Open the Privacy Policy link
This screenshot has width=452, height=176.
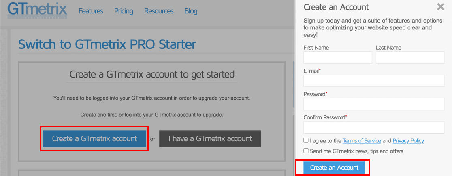(408, 141)
